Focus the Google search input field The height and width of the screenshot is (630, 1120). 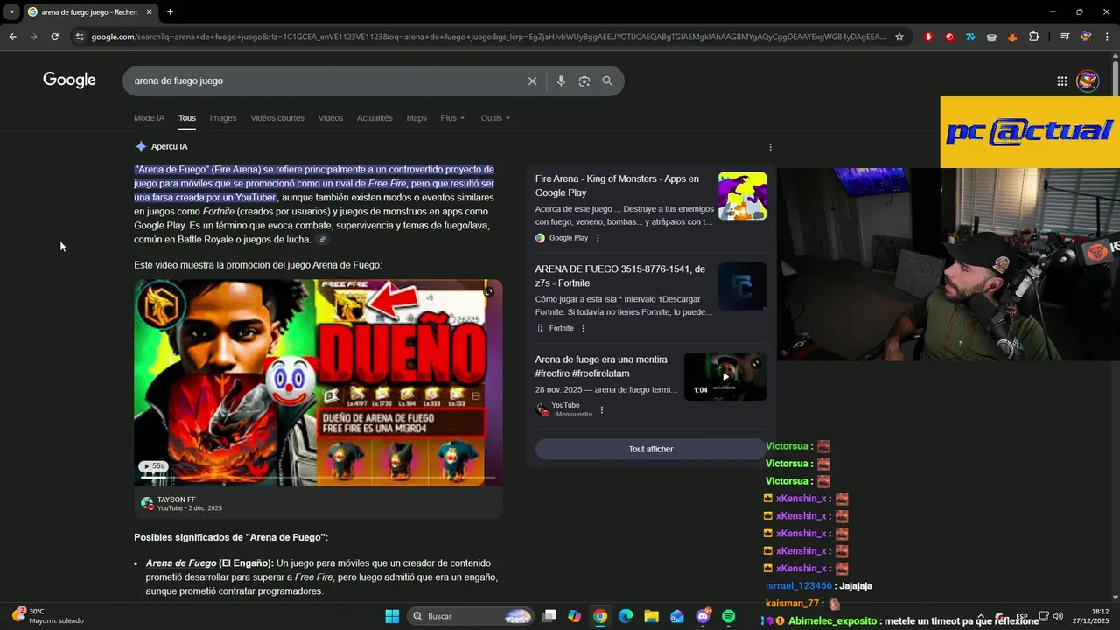coord(328,80)
